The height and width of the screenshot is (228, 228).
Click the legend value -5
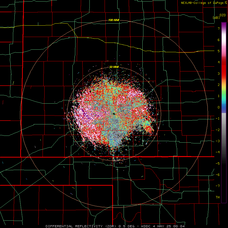(x=218, y=164)
